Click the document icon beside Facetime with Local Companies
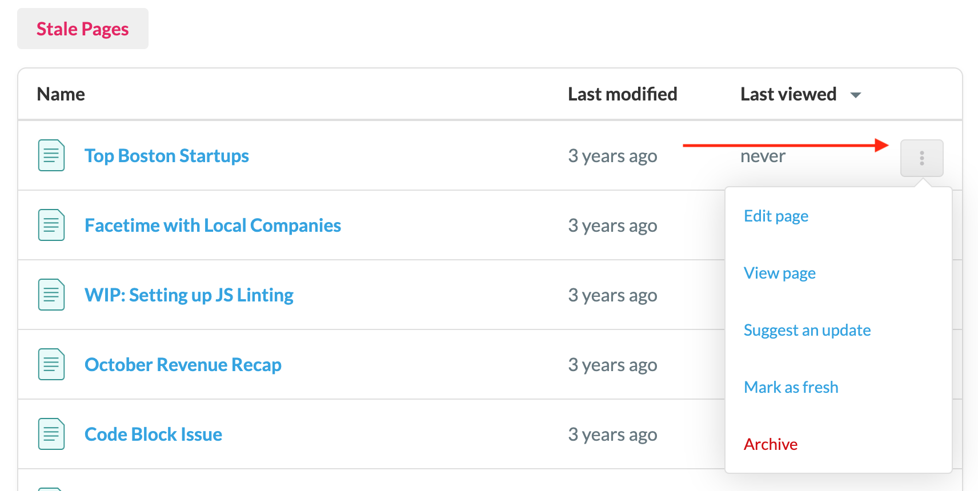 point(51,225)
